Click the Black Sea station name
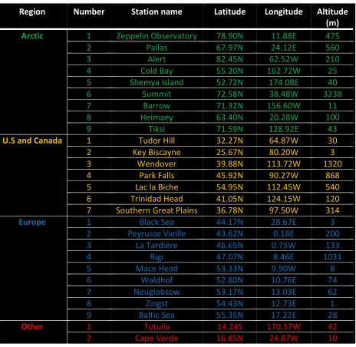This screenshot has height=347, width=356. coord(157,222)
